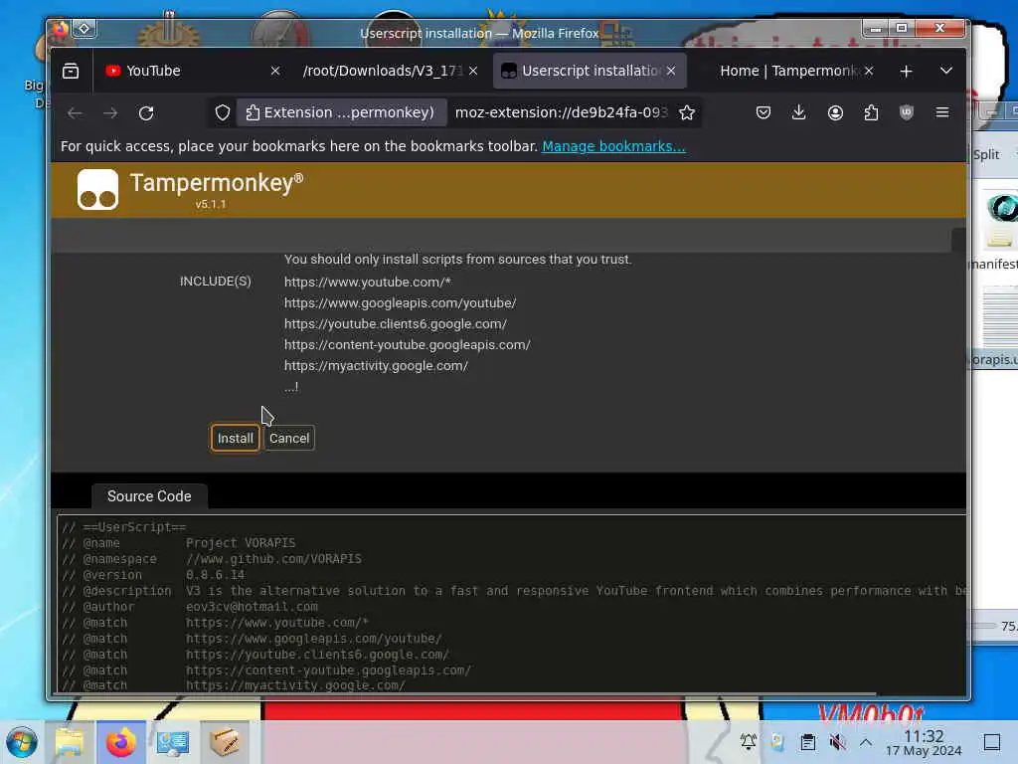Open the Firefox hamburger menu
This screenshot has height=764, width=1018.
coord(942,113)
